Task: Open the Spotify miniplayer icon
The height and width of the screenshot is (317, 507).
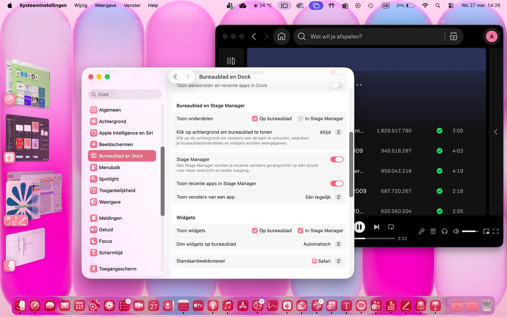Action: (x=486, y=231)
